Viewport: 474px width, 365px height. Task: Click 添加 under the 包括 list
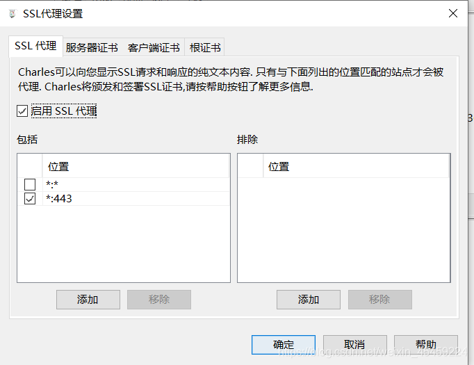[x=88, y=300]
